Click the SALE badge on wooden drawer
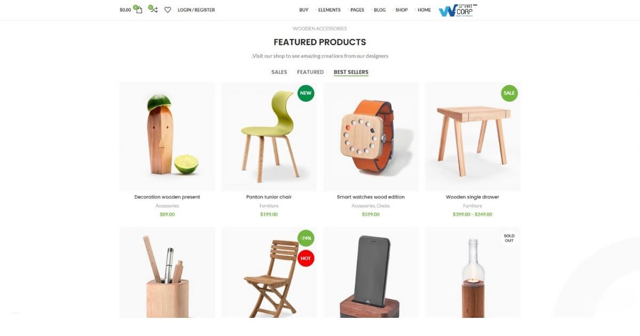Viewport: 640px width, 336px height. (x=509, y=93)
